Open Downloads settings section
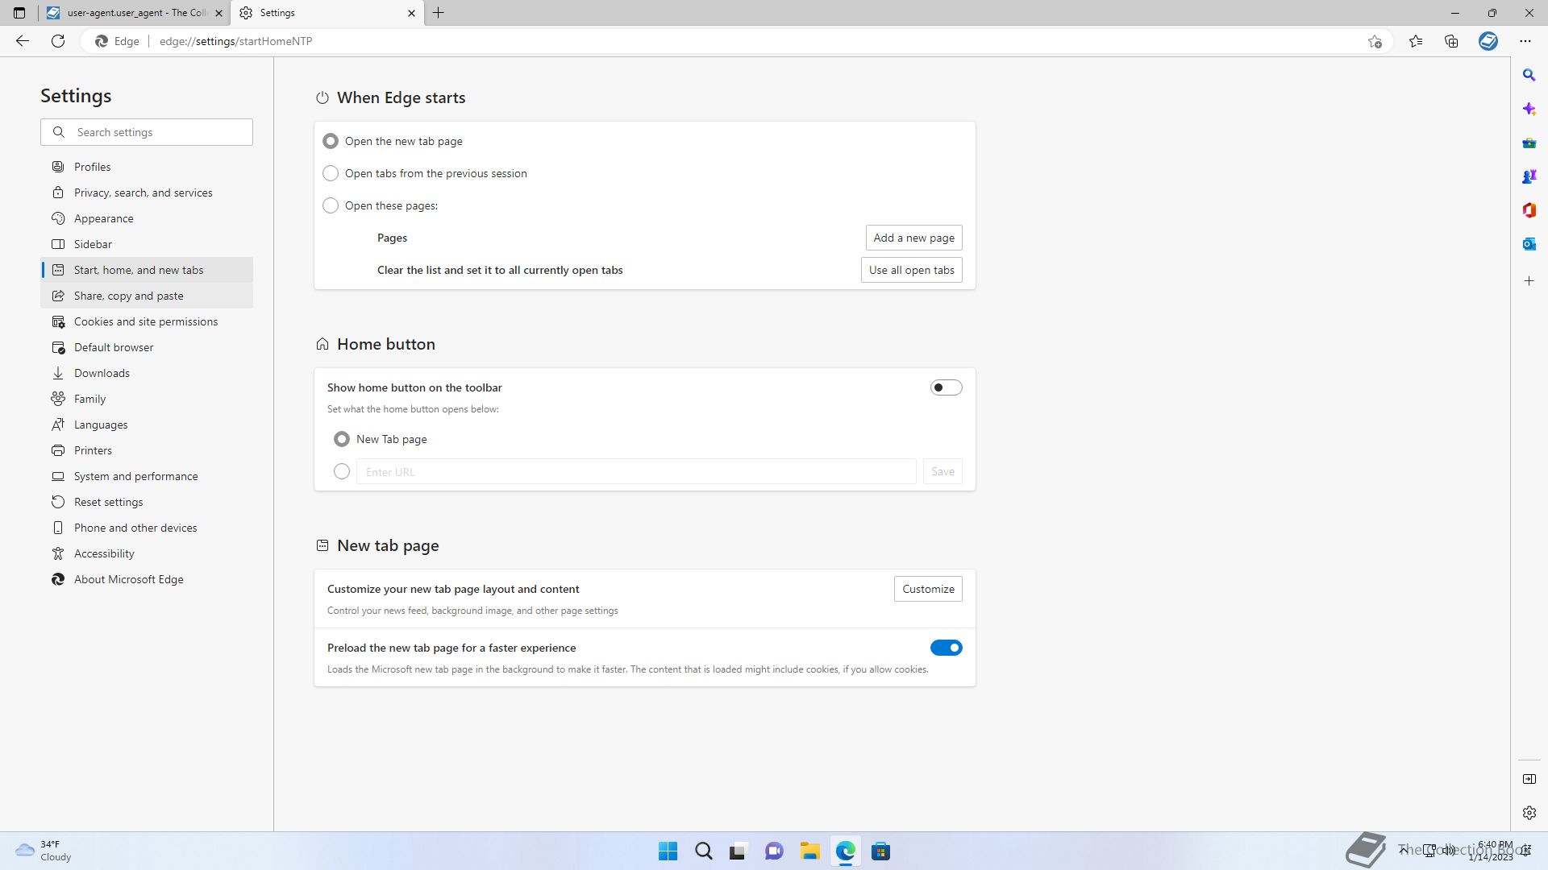This screenshot has width=1548, height=870. pos(147,373)
